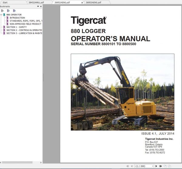The image size is (182, 169).
Task: Click the purple icon beside SECTION 3 bookmark
Action: 4,33
